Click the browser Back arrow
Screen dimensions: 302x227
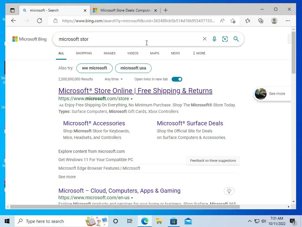click(x=14, y=21)
